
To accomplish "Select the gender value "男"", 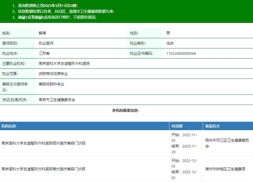I will (x=168, y=33).
